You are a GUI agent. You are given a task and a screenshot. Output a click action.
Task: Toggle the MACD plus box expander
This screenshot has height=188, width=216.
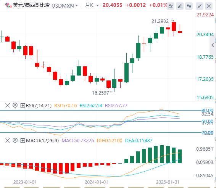(23, 140)
